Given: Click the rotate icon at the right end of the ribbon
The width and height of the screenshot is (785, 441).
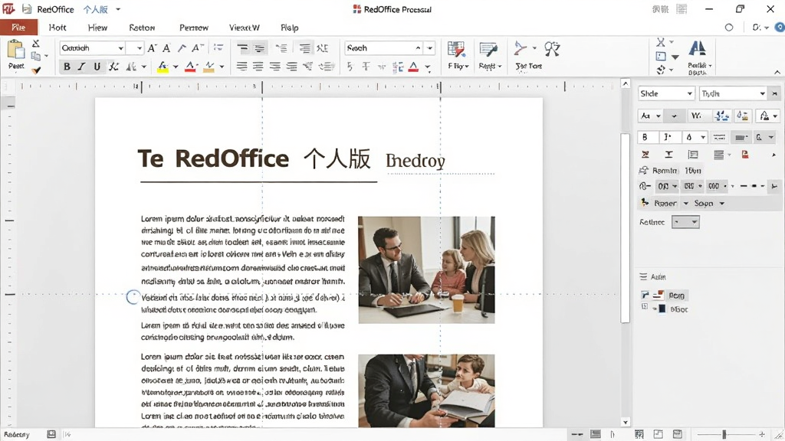Looking at the screenshot, I should 661,70.
